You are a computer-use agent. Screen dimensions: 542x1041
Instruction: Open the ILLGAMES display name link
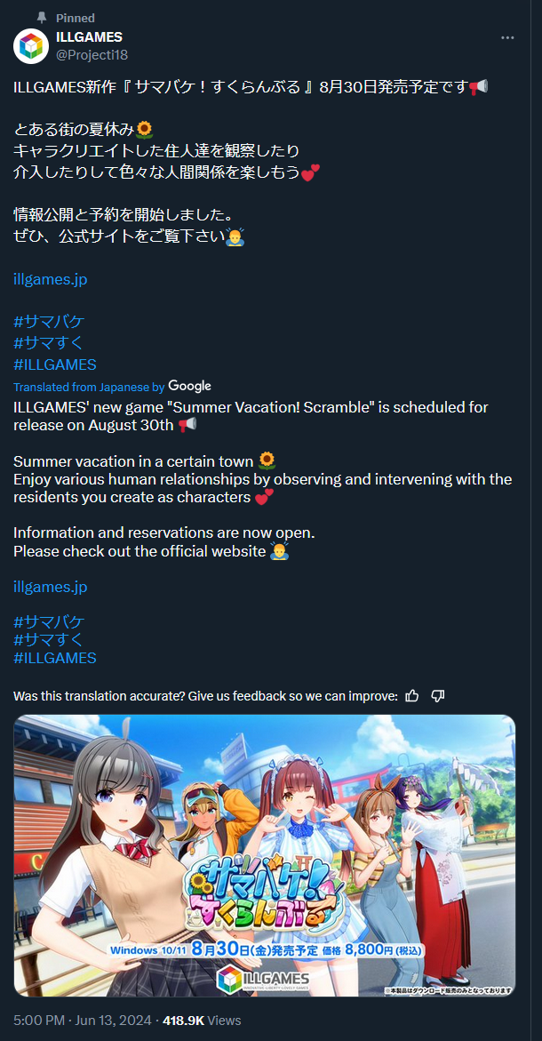coord(89,37)
